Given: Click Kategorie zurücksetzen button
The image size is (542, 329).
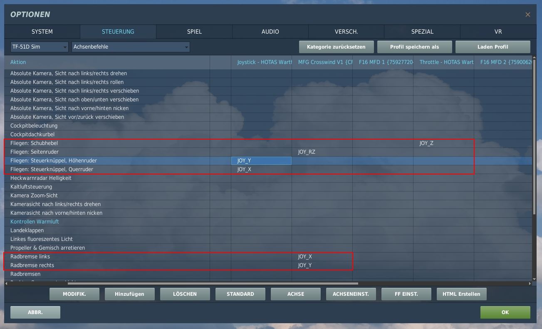Looking at the screenshot, I should pos(336,47).
